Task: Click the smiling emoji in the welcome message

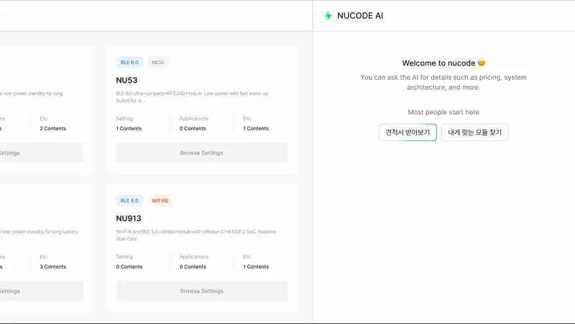Action: click(x=482, y=63)
